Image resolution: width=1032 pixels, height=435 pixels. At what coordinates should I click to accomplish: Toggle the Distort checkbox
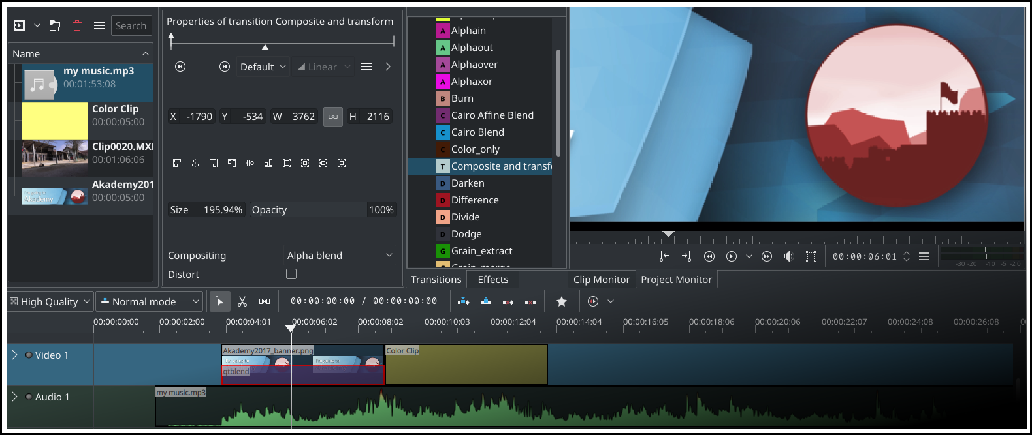[x=291, y=274]
